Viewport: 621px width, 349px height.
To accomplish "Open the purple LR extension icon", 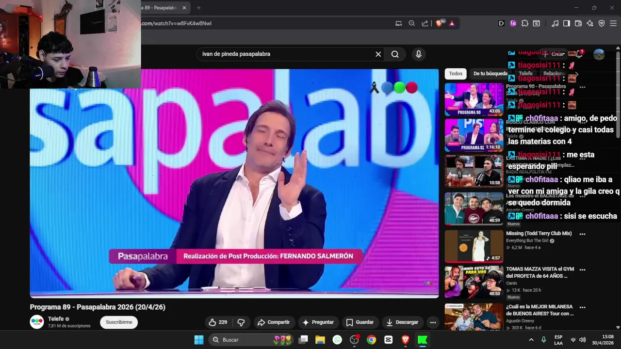I will point(513,23).
